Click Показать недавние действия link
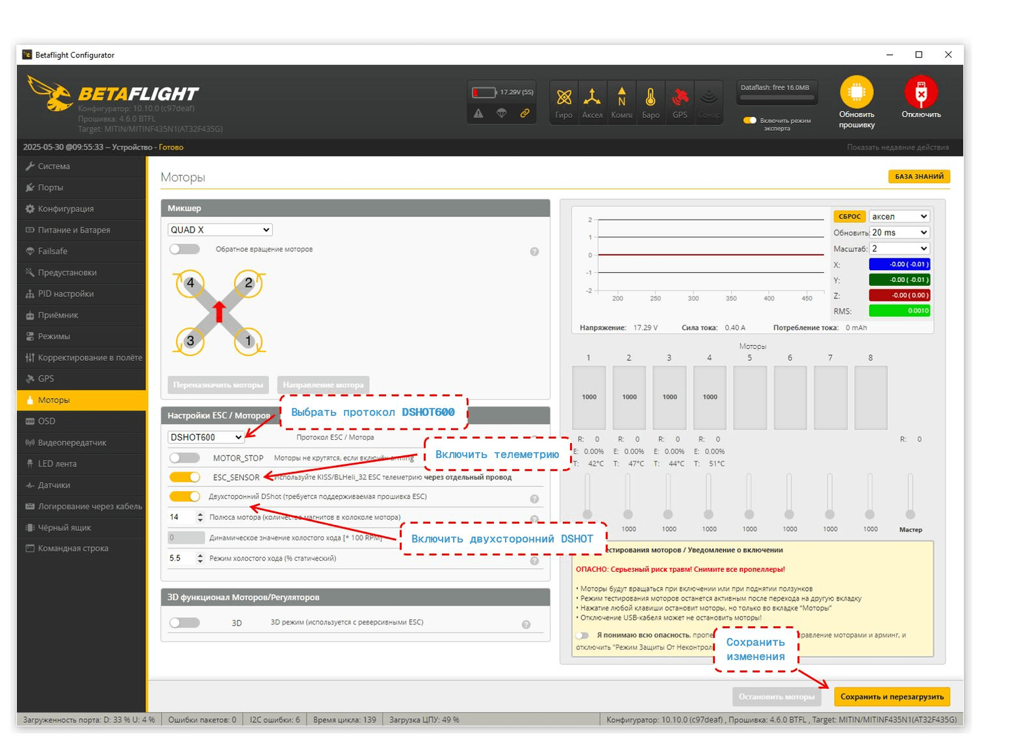The width and height of the screenshot is (1010, 742). [x=898, y=147]
